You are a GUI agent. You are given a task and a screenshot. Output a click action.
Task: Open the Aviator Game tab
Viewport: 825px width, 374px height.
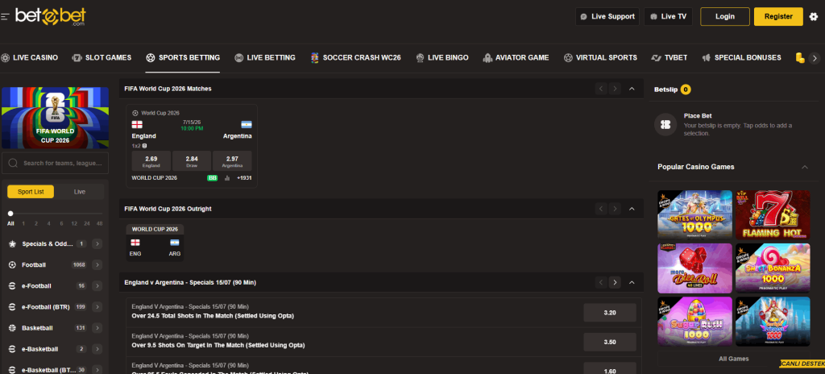click(516, 58)
